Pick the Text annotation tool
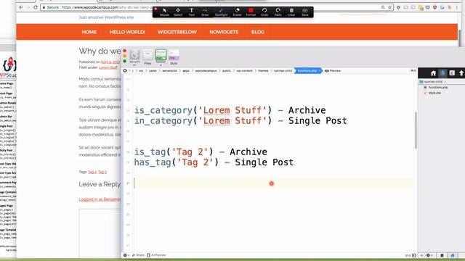This screenshot has width=465, height=261. [192, 12]
